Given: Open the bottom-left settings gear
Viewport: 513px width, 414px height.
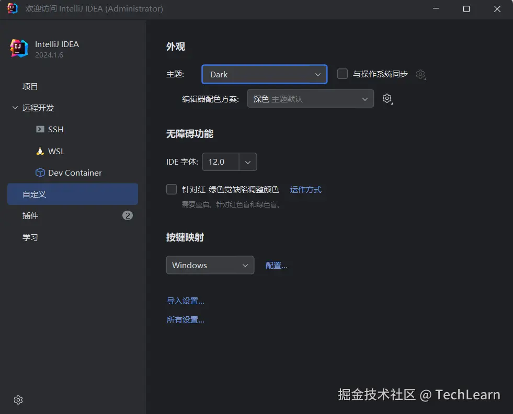Looking at the screenshot, I should coord(18,399).
